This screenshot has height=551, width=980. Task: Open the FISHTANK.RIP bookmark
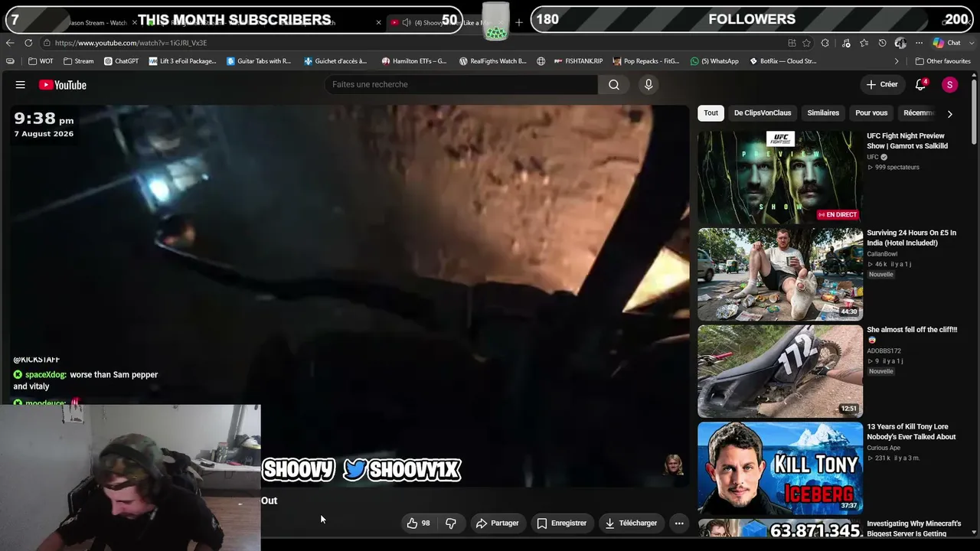578,61
